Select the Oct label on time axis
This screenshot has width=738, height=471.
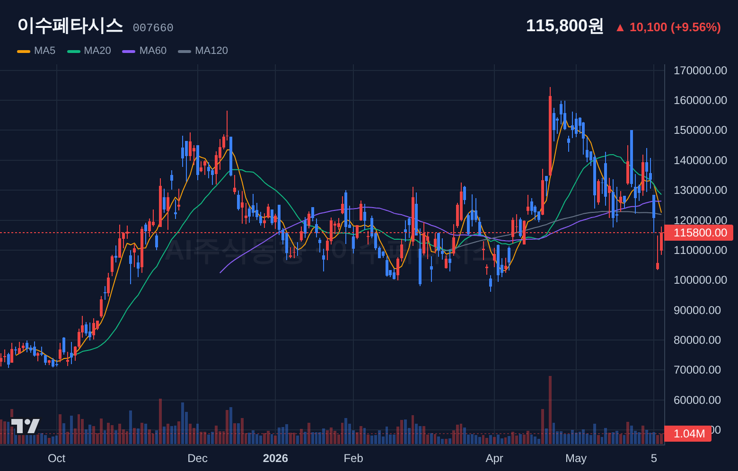click(x=57, y=458)
